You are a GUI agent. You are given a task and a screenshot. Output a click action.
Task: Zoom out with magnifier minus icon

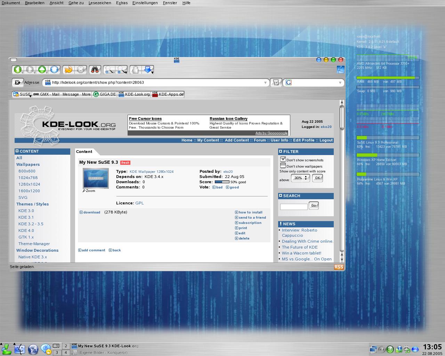[121, 70]
